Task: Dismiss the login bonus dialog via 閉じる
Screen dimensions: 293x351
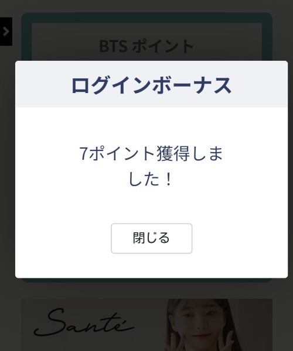Action: (x=152, y=239)
